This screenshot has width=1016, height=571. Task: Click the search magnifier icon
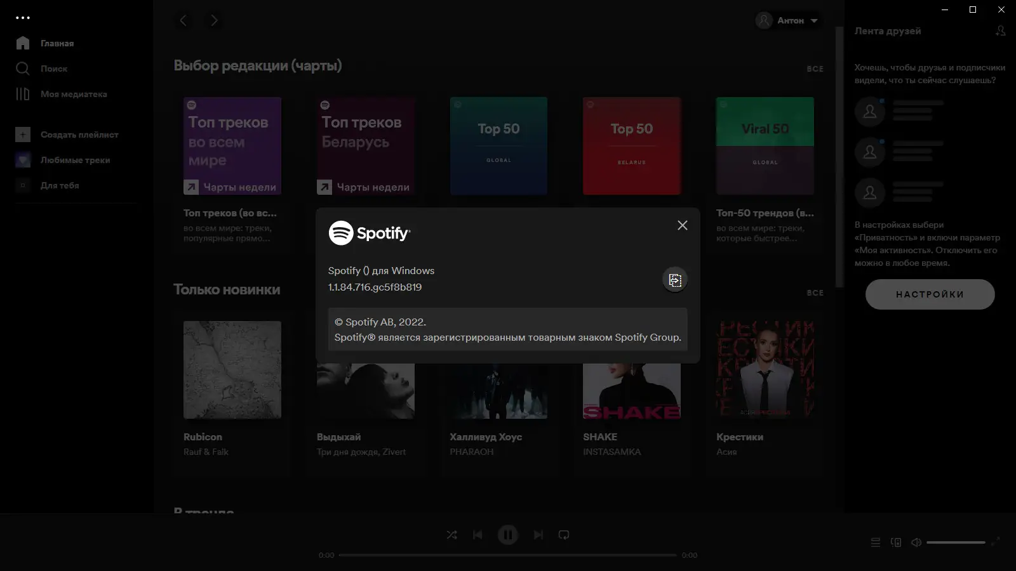(23, 69)
